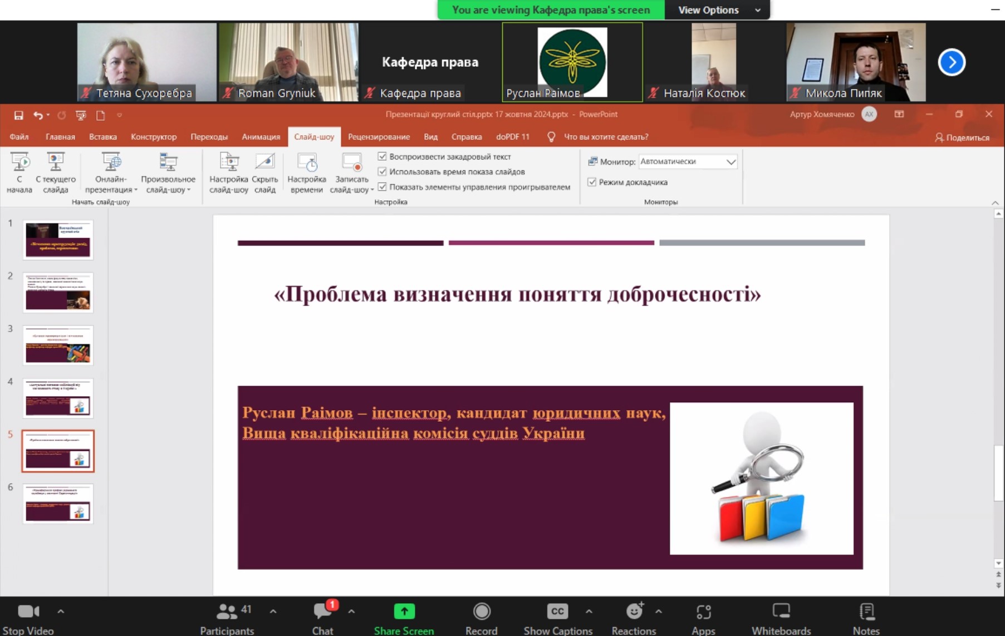Open Zoom Notes

[866, 612]
